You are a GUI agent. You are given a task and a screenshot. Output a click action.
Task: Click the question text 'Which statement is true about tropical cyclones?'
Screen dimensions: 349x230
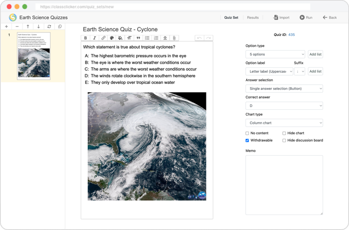pyautogui.click(x=129, y=47)
